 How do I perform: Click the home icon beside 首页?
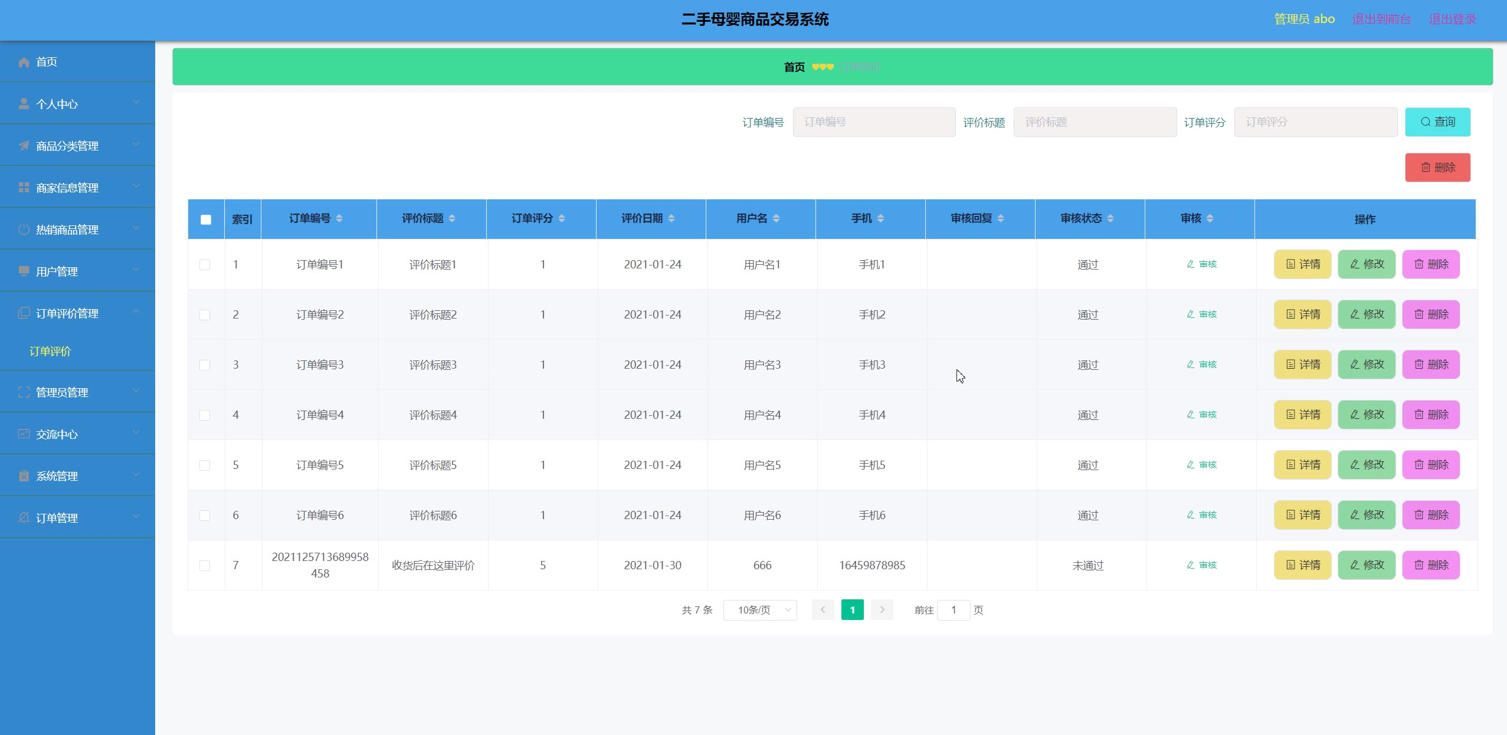24,62
